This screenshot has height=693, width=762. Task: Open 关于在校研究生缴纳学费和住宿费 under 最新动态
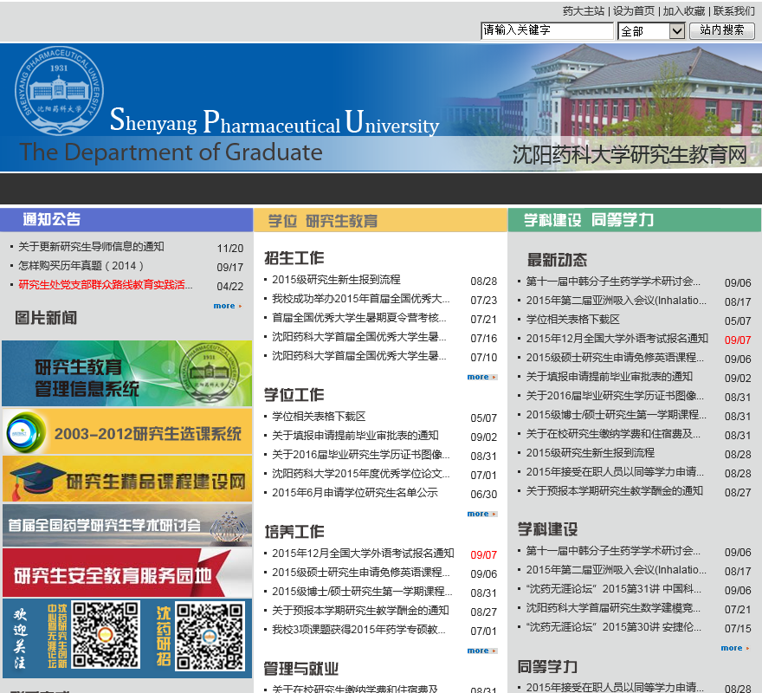pos(613,433)
